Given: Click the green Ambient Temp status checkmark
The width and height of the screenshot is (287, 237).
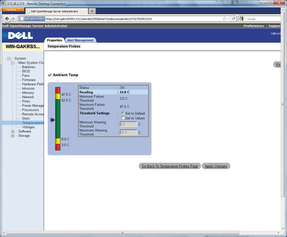Looking at the screenshot, I should tap(50, 75).
